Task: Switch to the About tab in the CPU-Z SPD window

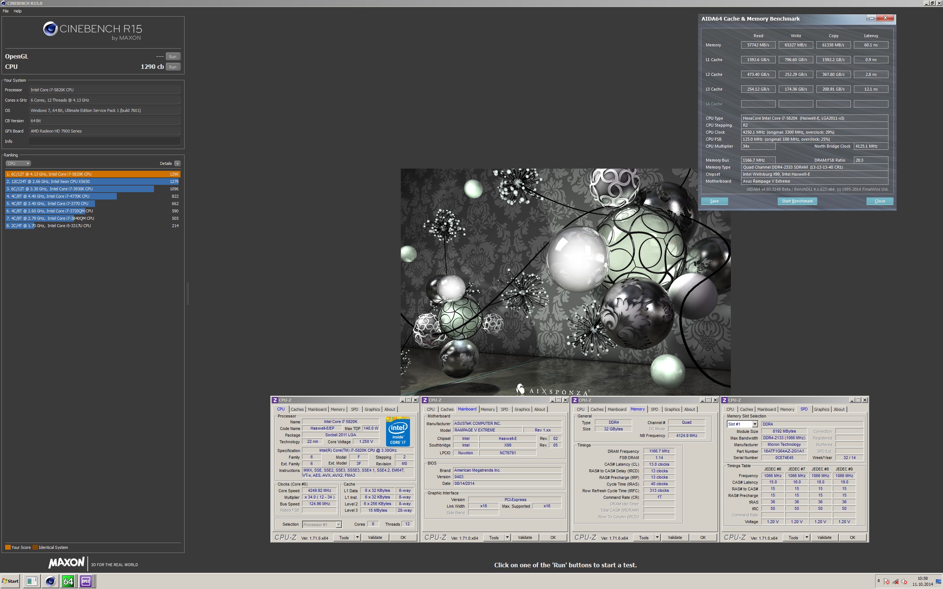Action: (x=839, y=409)
